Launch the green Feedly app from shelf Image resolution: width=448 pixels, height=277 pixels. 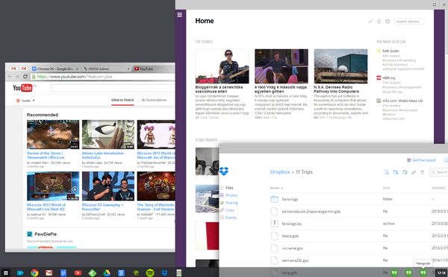(92, 273)
